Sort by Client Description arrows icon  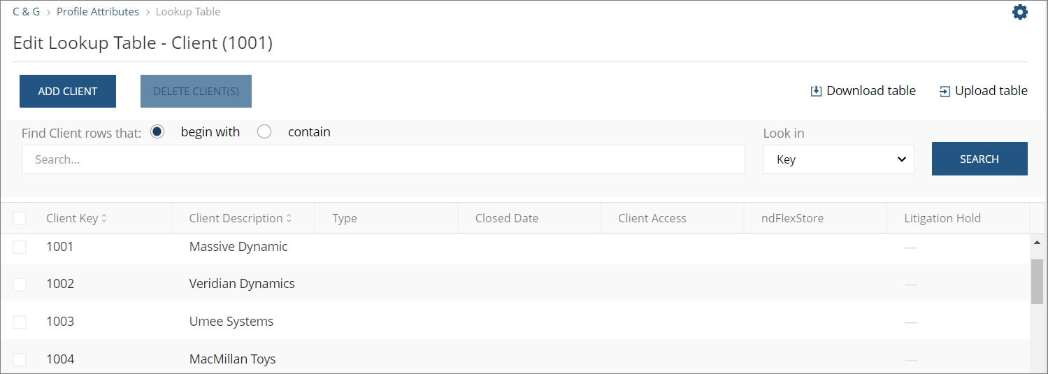point(289,218)
